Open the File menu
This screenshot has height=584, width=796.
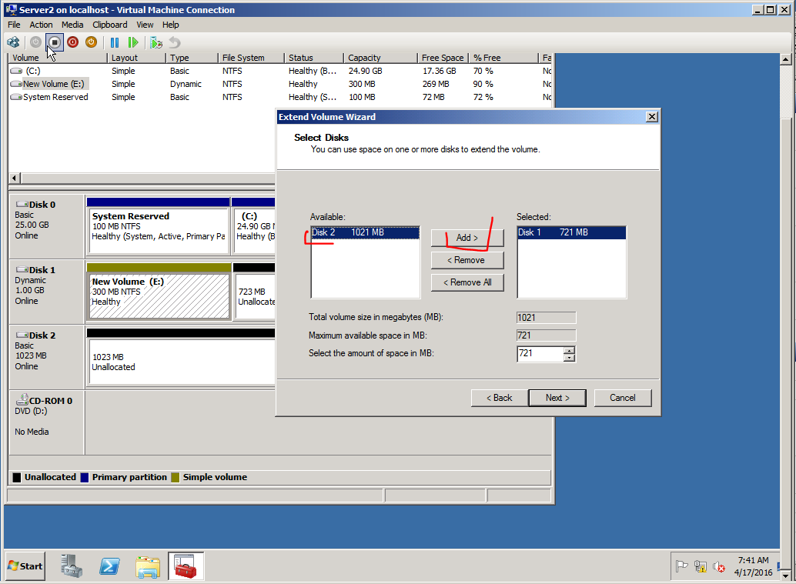[14, 25]
